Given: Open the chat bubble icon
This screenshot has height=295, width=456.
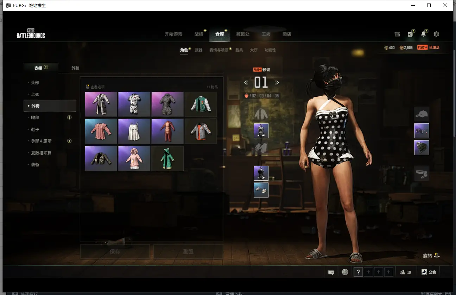Looking at the screenshot, I should [x=331, y=272].
